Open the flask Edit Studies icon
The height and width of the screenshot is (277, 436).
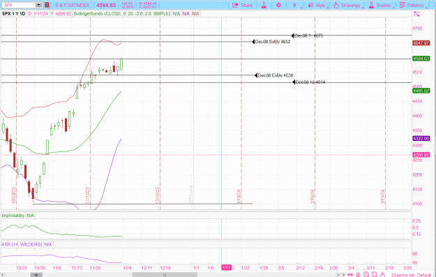click(x=264, y=6)
